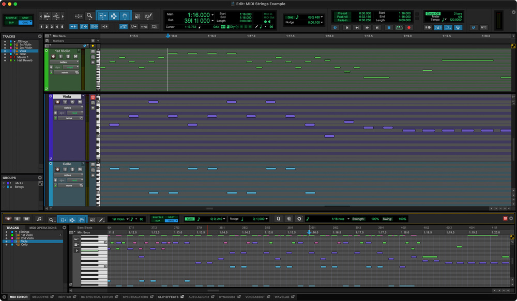Mute the 1st Violin track
This screenshot has height=301, width=517.
(75, 57)
